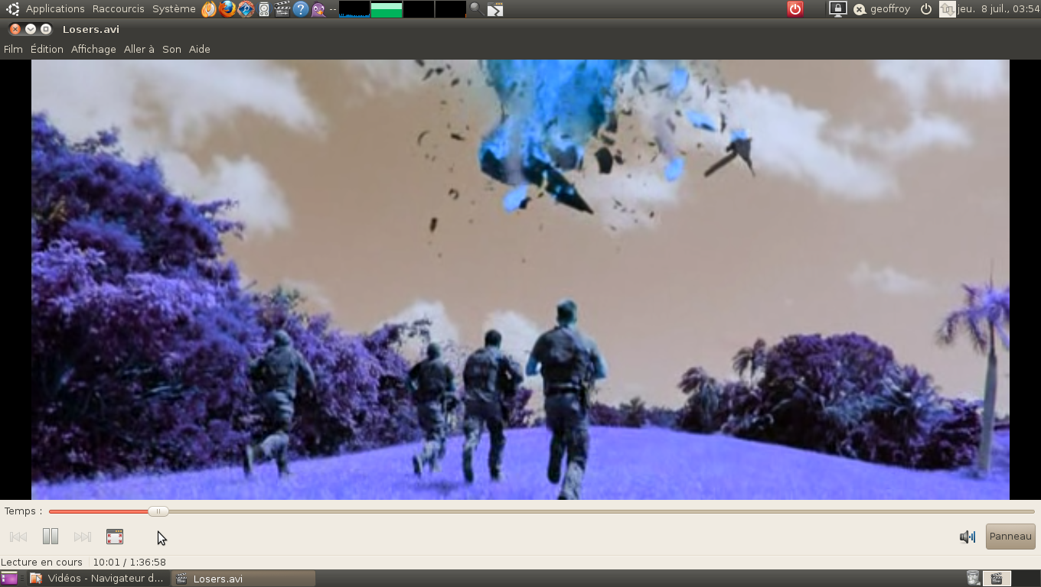Viewport: 1041px width, 587px height.
Task: Click the red shutdown button in panel
Action: [795, 9]
